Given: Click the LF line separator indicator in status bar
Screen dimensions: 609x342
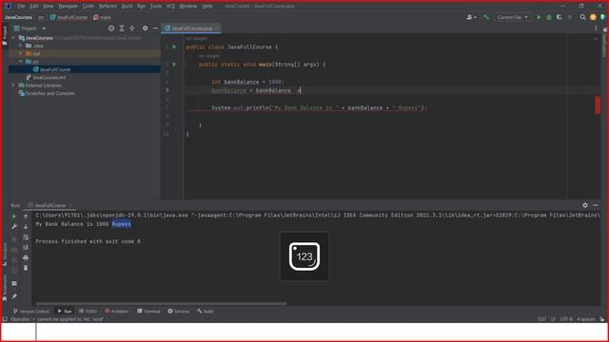Looking at the screenshot, I should (553, 319).
